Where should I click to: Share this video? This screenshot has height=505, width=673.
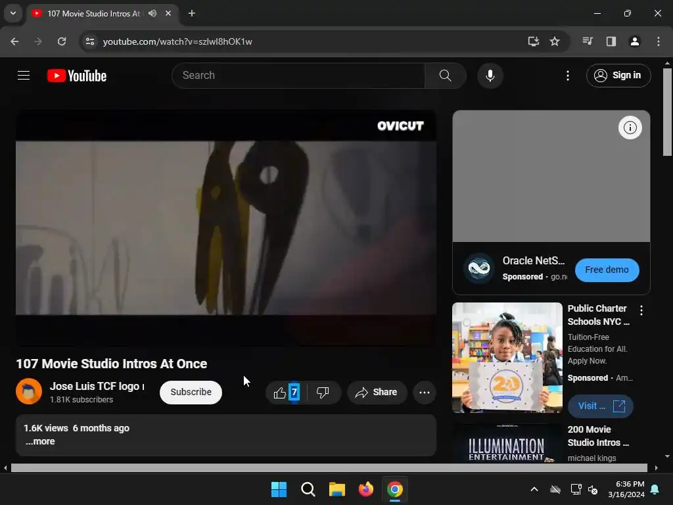377,392
